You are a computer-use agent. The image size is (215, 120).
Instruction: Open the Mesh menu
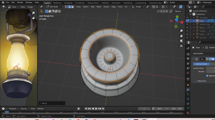(x=99, y=7)
